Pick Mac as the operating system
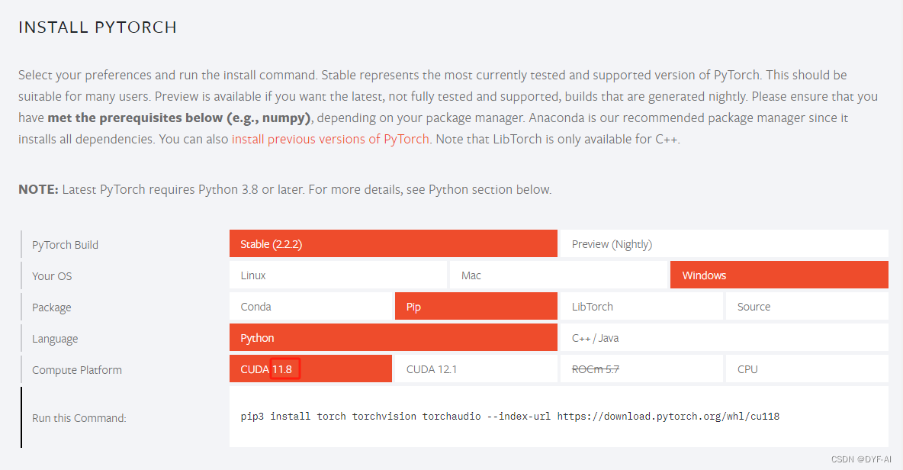The height and width of the screenshot is (470, 903). click(x=558, y=275)
